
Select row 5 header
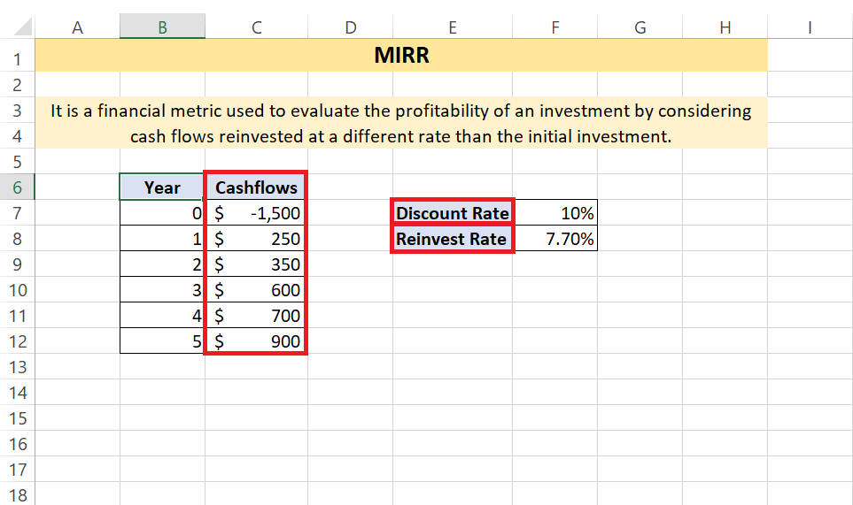click(18, 161)
